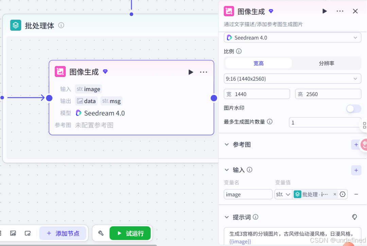The image size is (367, 246).
Task: Click the info icon beside 比例
Action: (239, 51)
